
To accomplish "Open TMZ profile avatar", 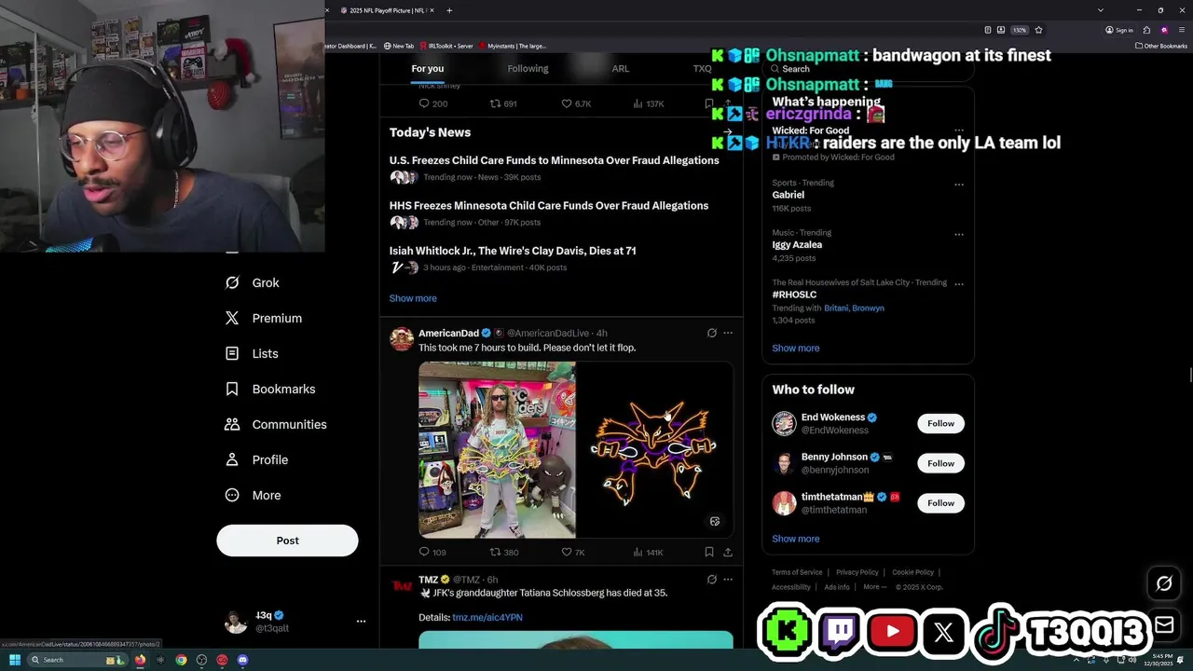I will 402,585.
